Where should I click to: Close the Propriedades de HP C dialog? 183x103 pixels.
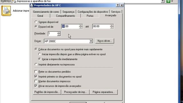[x=122, y=5]
